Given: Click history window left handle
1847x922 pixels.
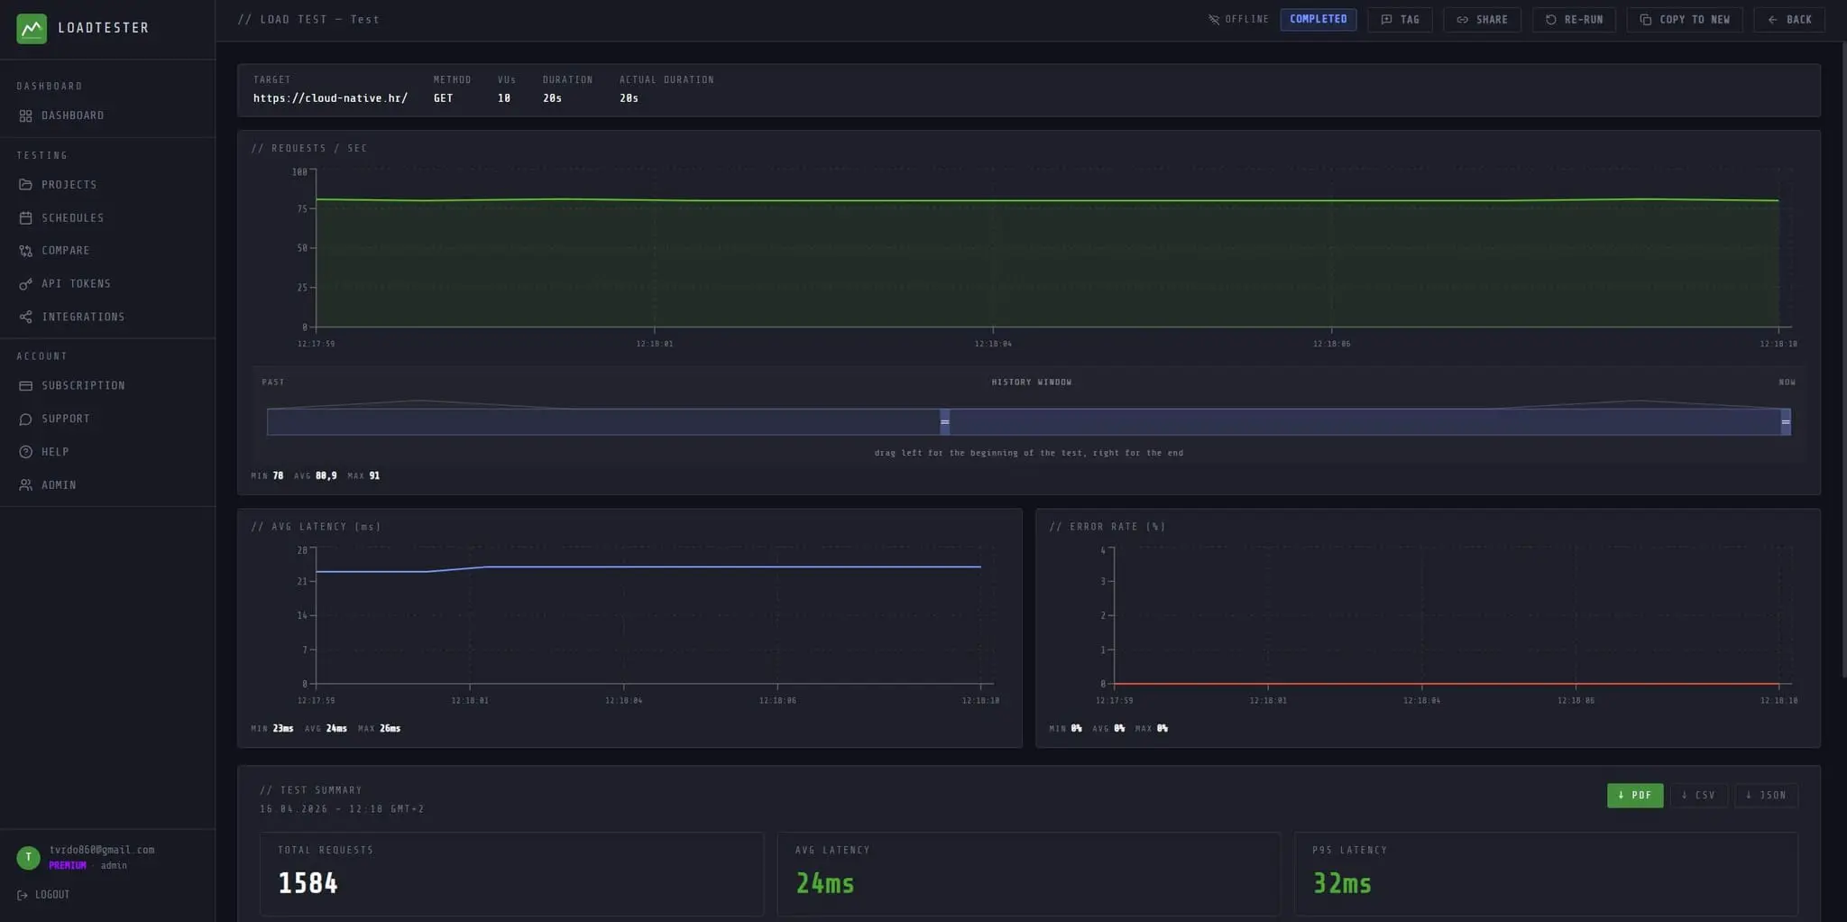Looking at the screenshot, I should pos(944,422).
